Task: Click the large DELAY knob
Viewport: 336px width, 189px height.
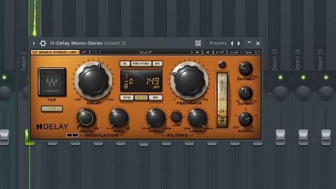Action: [93, 81]
